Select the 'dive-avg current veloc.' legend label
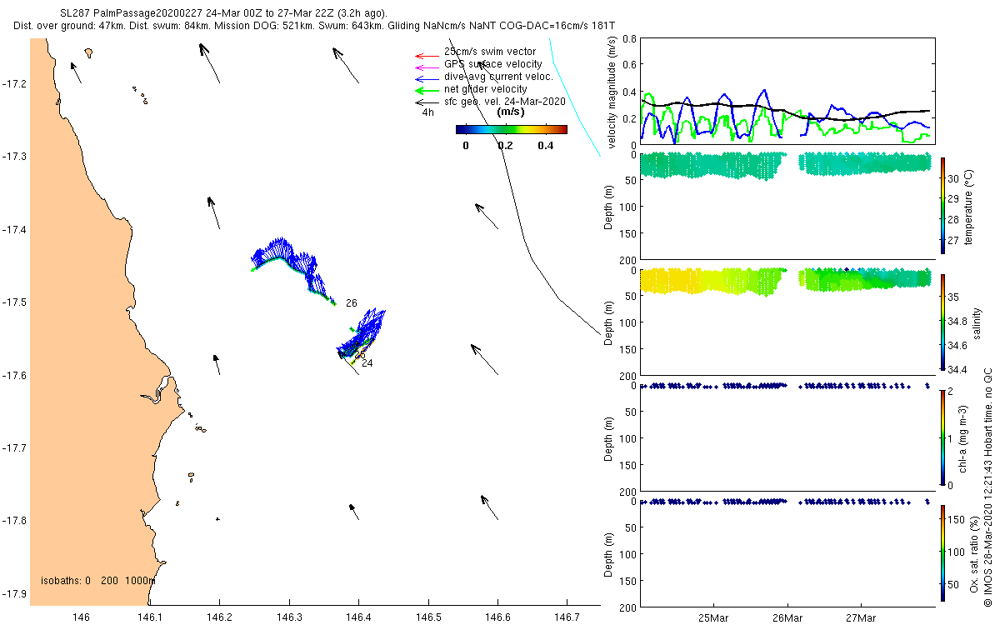1000x625 pixels. (x=498, y=77)
